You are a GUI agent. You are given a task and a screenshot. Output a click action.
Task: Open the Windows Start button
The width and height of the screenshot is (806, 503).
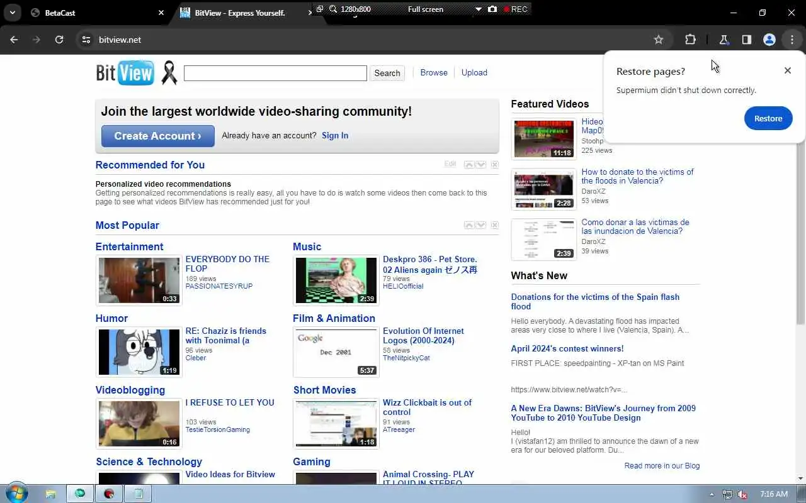point(16,494)
